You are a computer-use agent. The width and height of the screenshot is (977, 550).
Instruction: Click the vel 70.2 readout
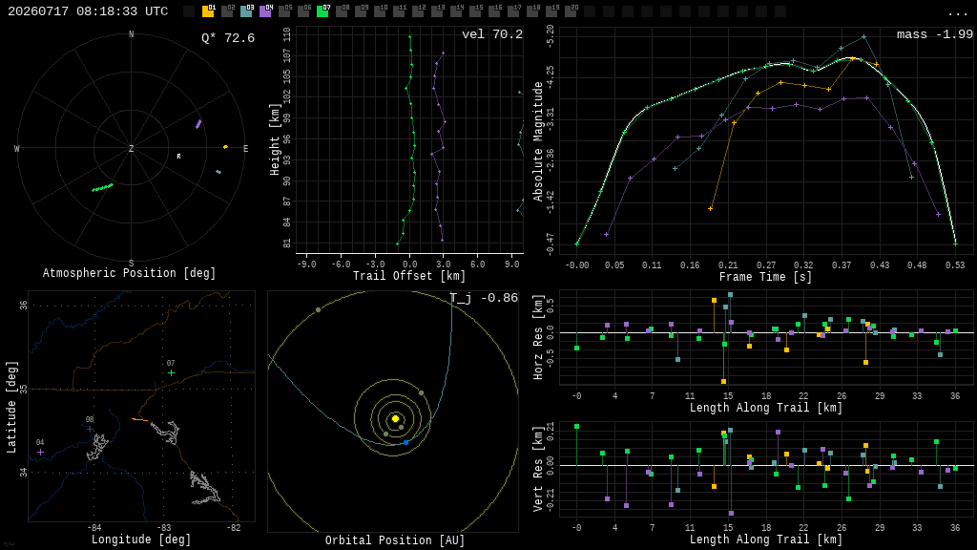tap(492, 34)
